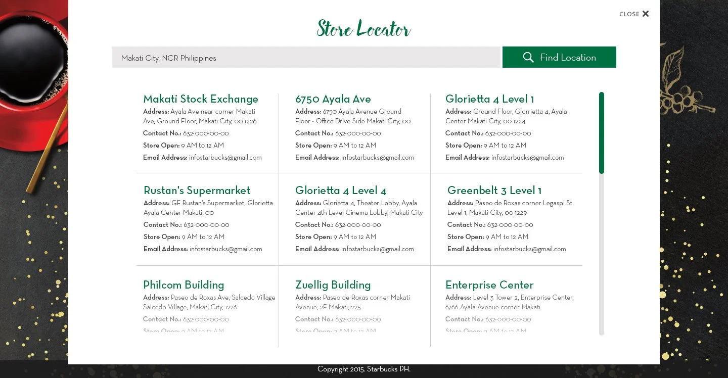Click 6750 Ayala Ave email address
Screen dimensions: 728x378
click(x=354, y=158)
